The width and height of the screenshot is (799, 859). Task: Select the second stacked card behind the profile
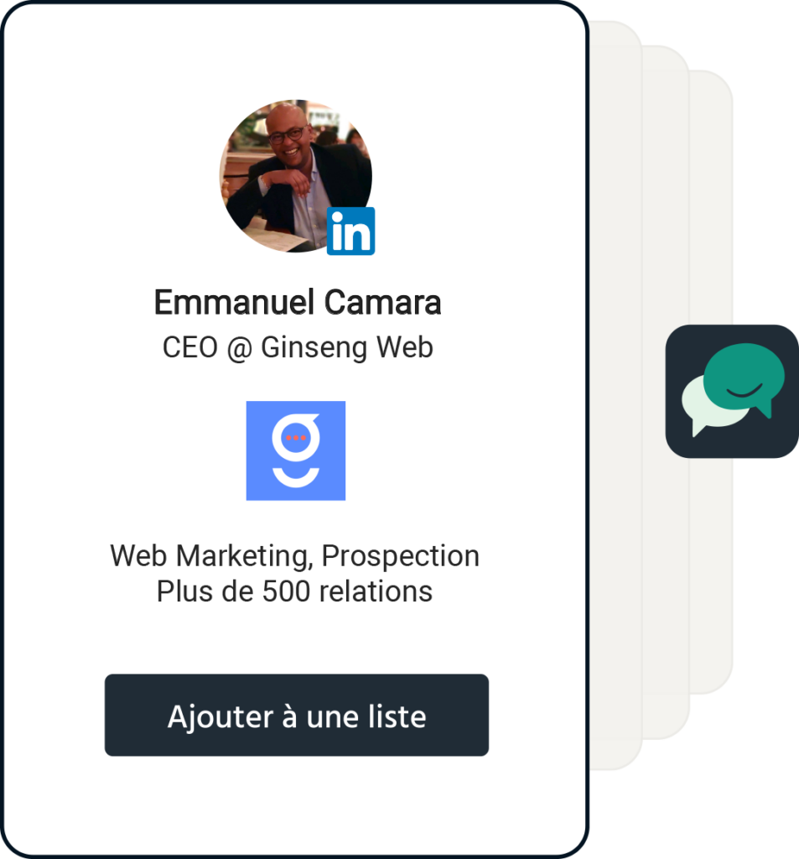pos(666,392)
